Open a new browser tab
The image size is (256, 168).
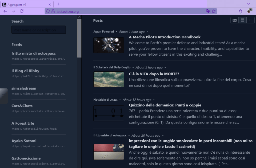pos(58,4)
